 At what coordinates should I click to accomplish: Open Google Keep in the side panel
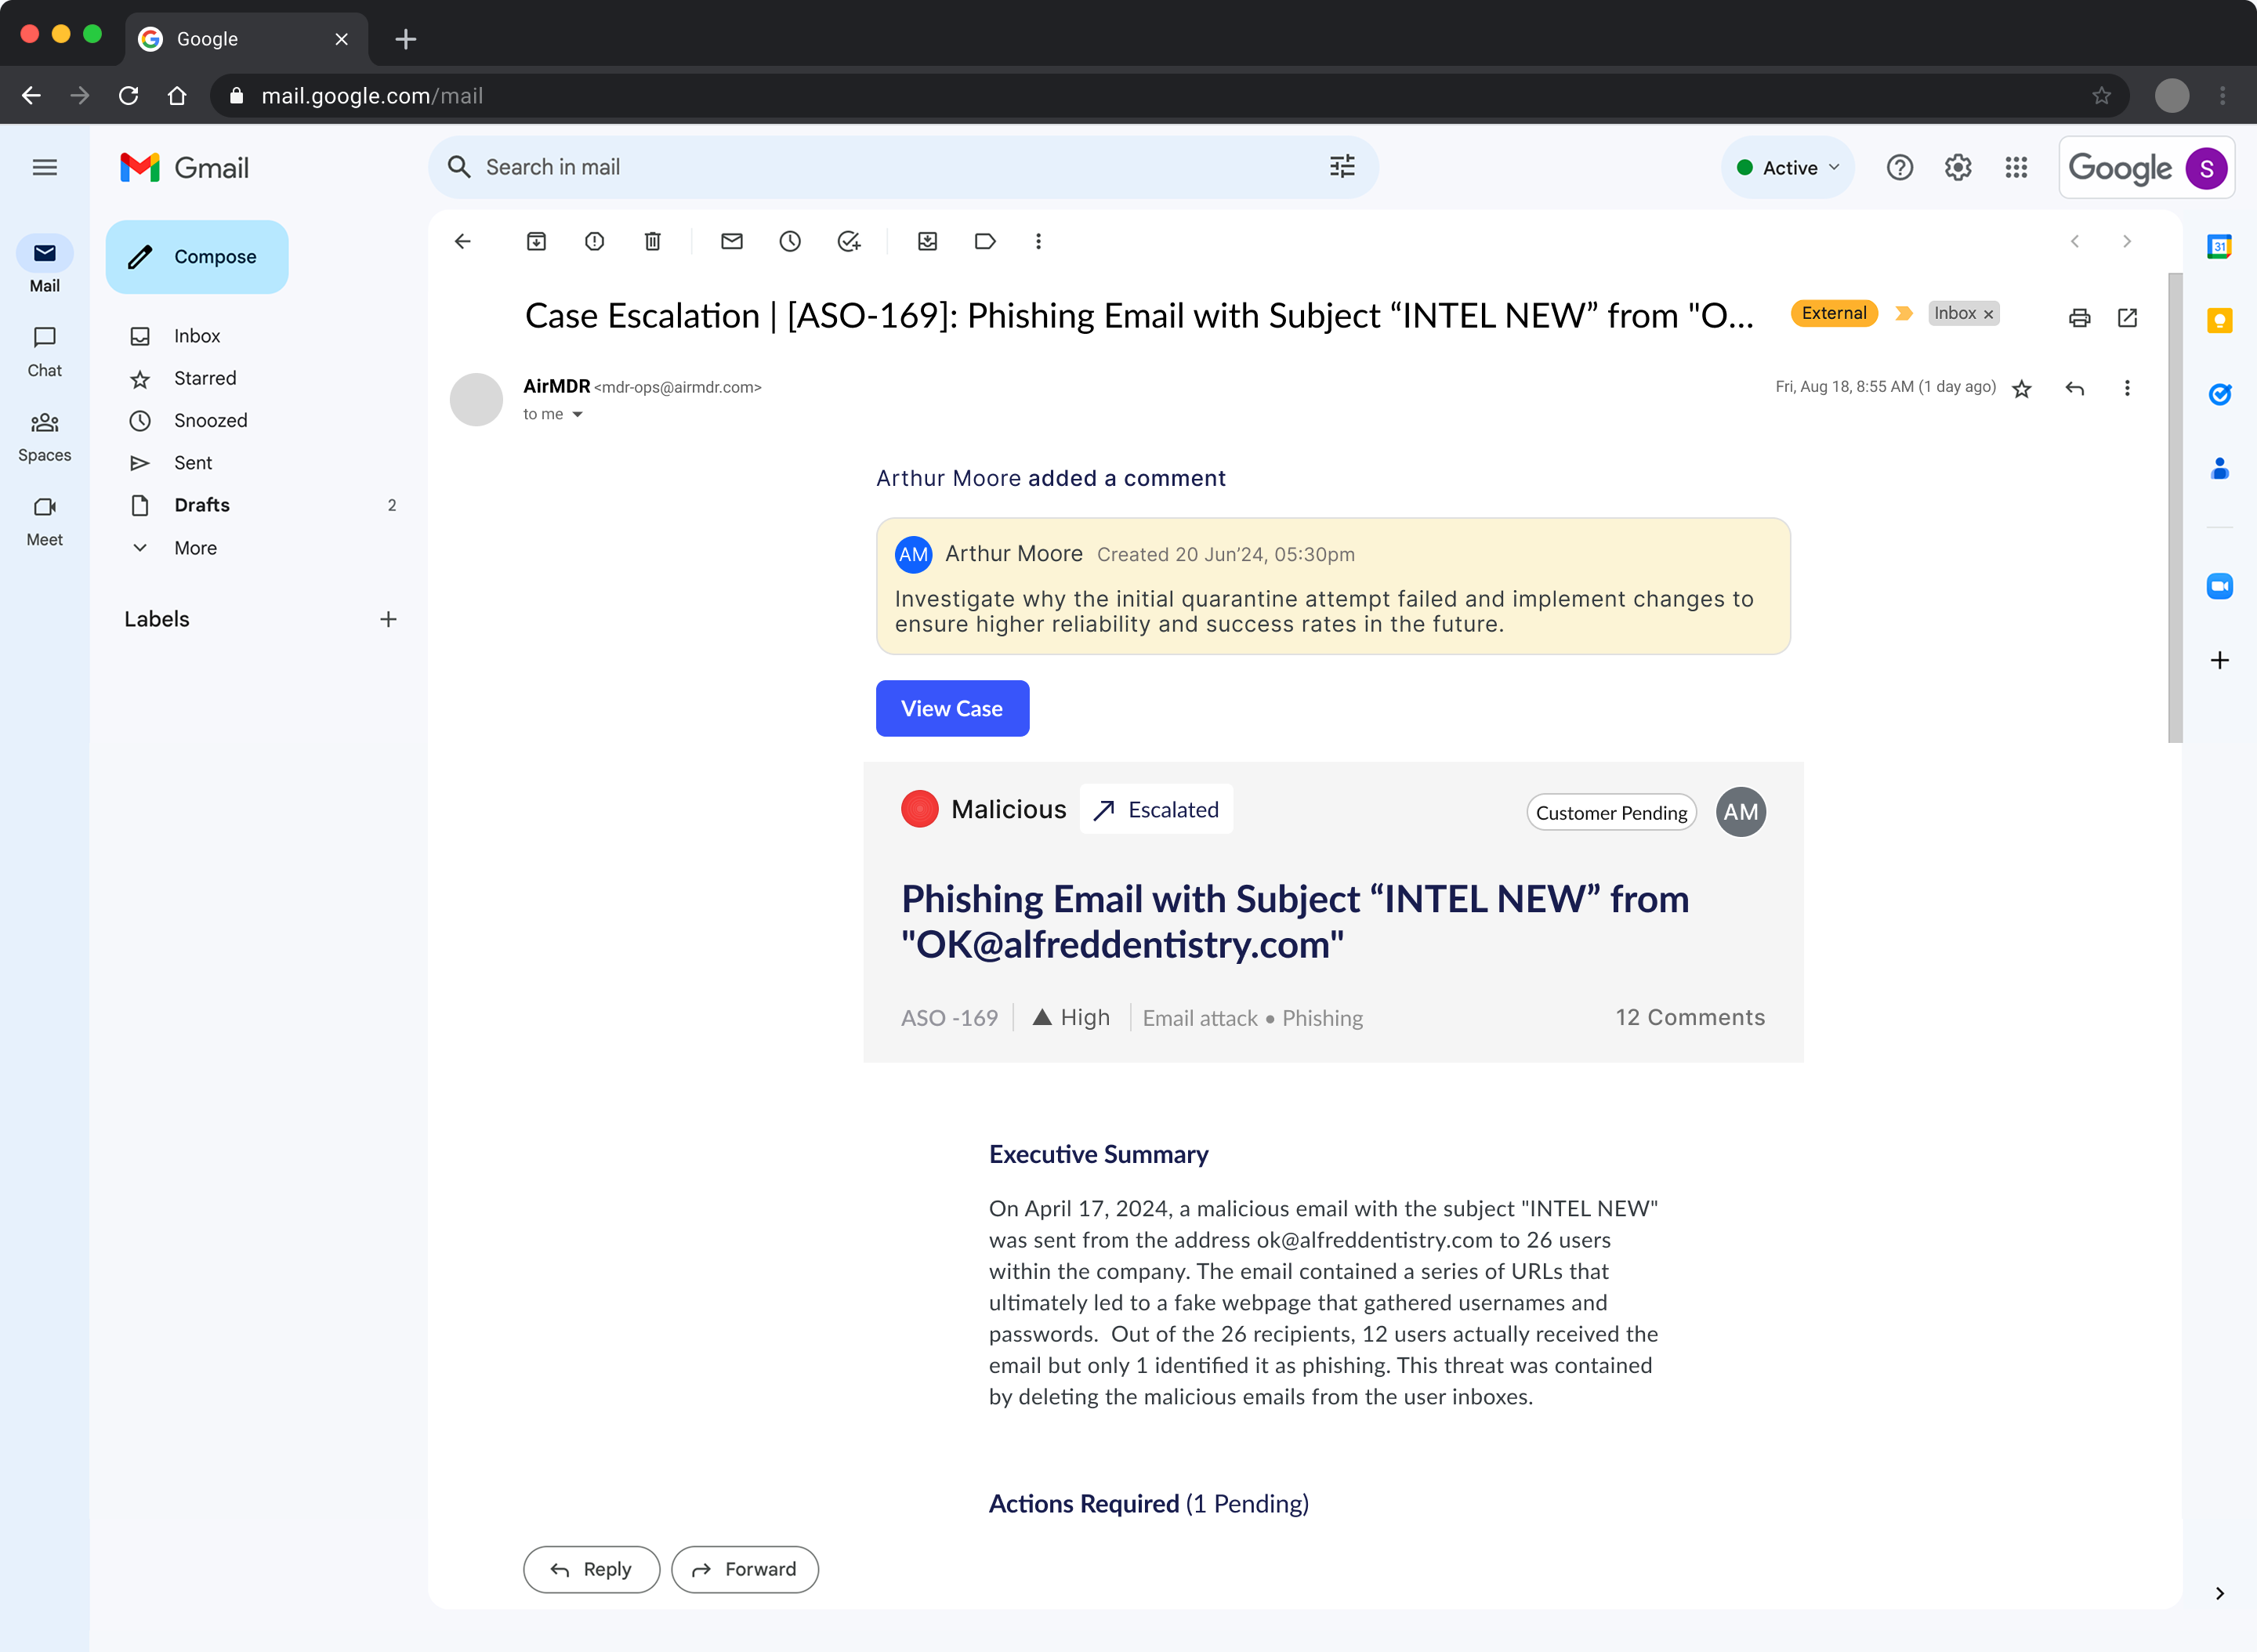point(2220,320)
